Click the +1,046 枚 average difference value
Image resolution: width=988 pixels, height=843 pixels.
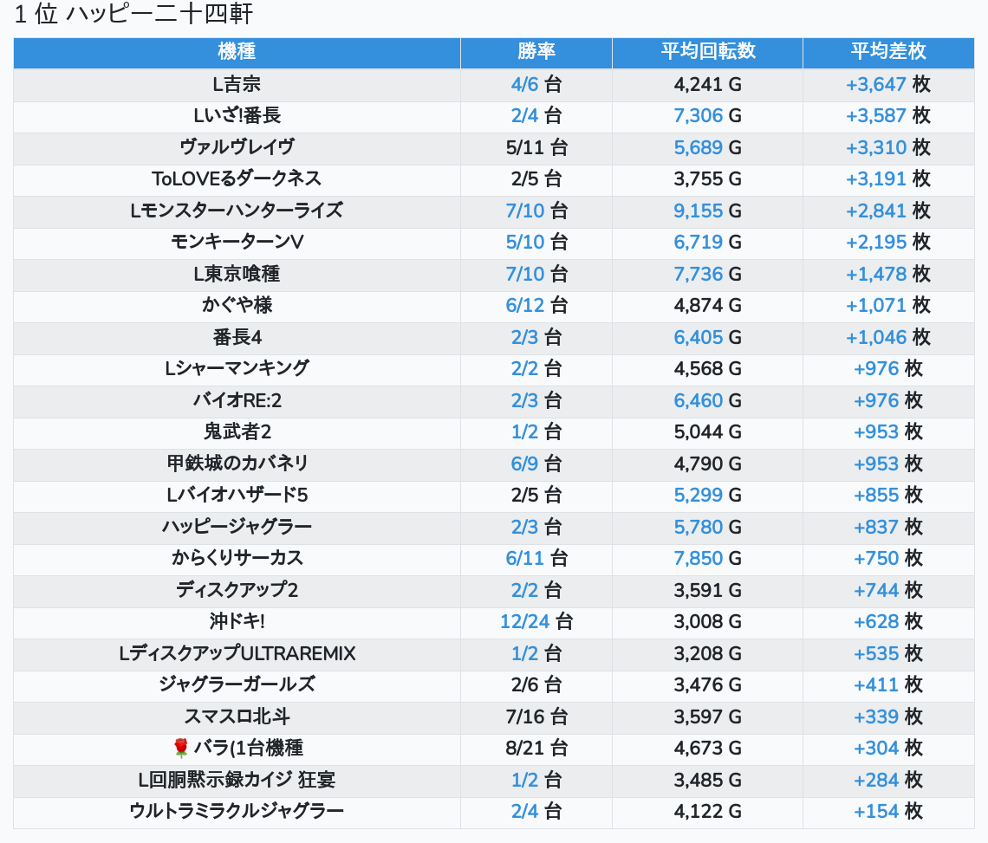click(887, 337)
